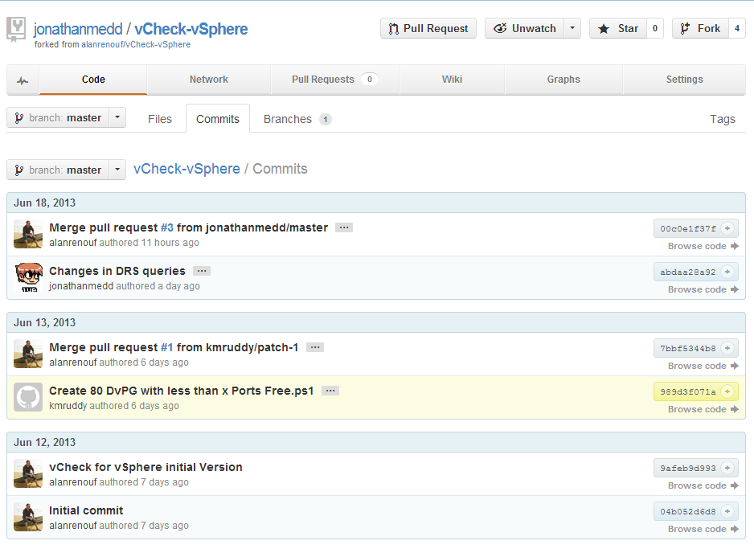Expand ellipsis for Merge pull request #1 message
Viewport: 754px width, 553px height.
point(315,347)
